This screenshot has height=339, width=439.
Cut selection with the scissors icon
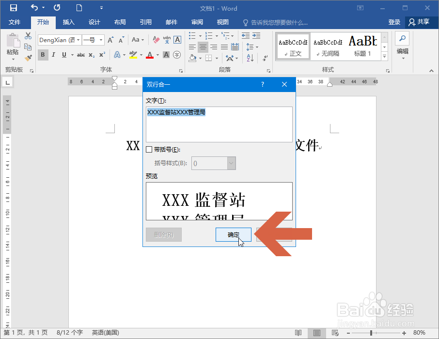tap(28, 36)
